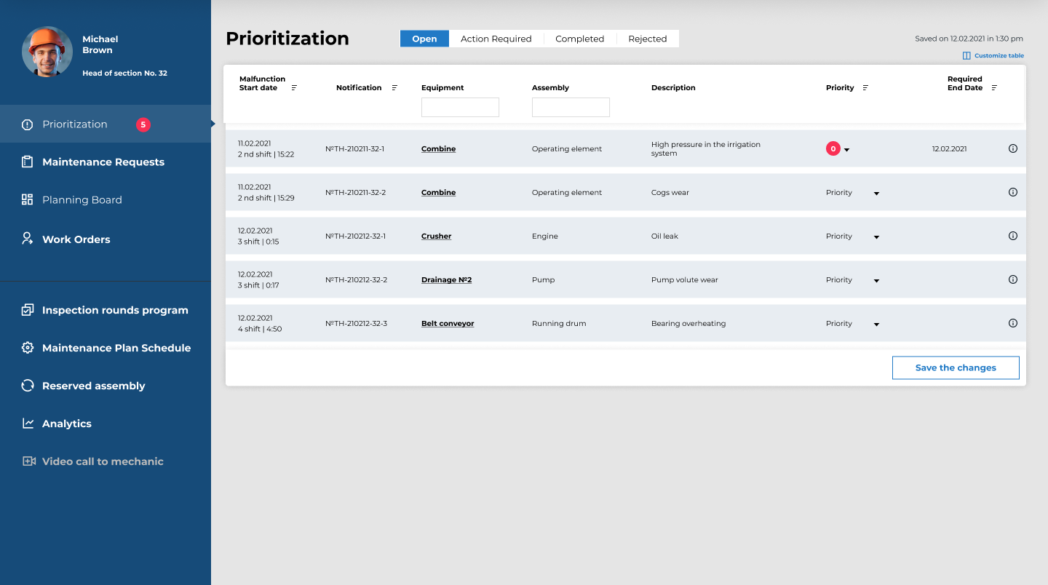Click the info icon for the Crusher row
This screenshot has width=1048, height=585.
[x=1012, y=236]
